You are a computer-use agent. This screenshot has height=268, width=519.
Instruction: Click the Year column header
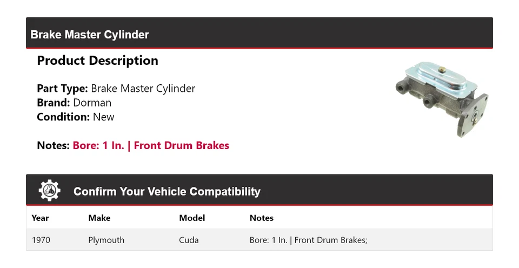point(40,218)
